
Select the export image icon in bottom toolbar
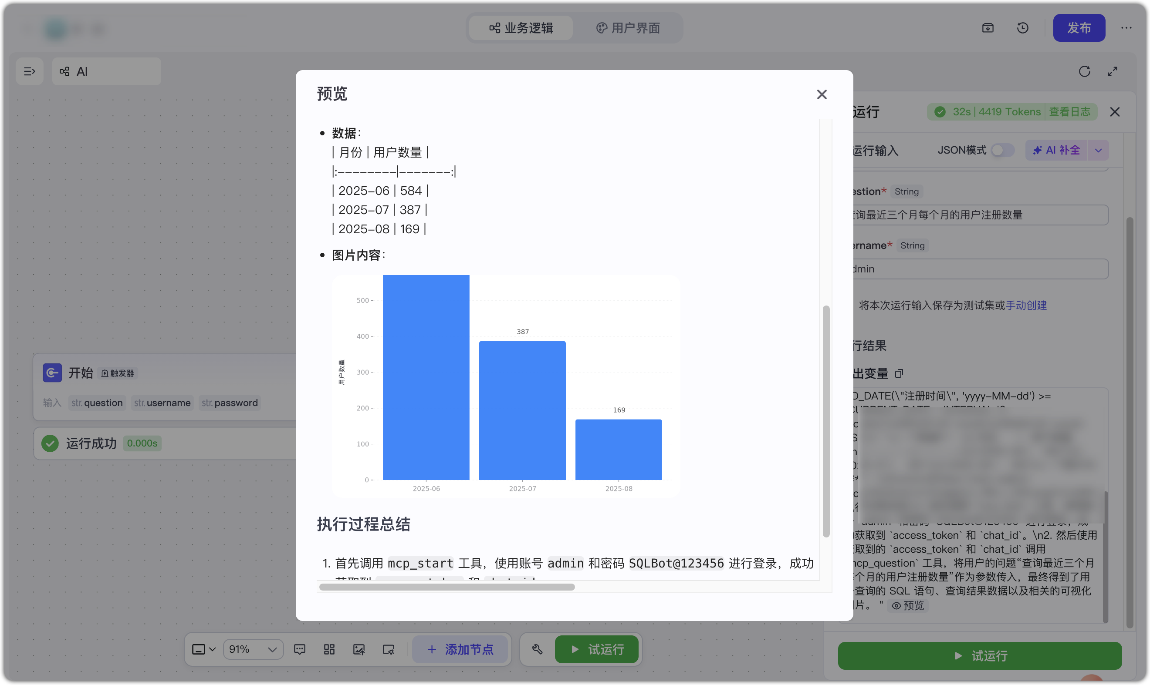click(x=359, y=649)
